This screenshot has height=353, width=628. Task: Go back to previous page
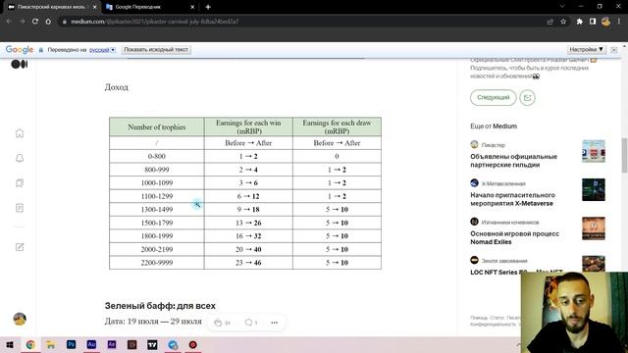click(x=9, y=22)
